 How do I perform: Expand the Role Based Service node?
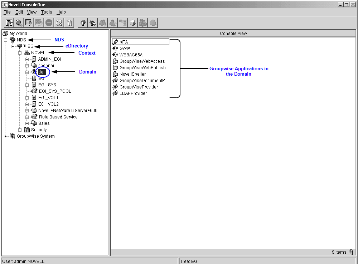27,117
